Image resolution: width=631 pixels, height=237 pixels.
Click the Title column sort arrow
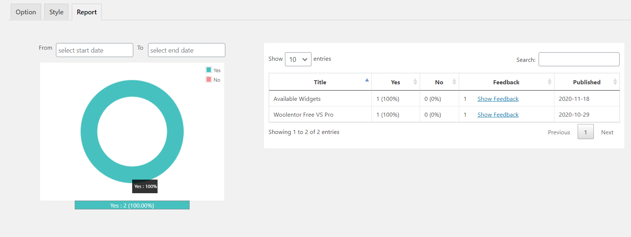[367, 80]
